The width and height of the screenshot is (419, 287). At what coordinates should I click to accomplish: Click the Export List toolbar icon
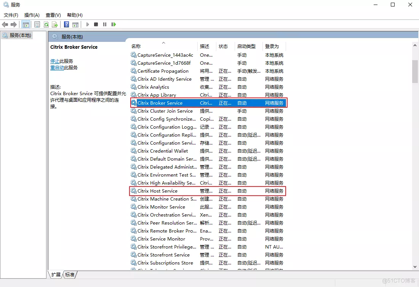tap(55, 25)
